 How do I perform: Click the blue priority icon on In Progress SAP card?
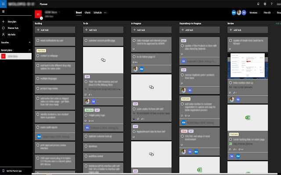[133, 119]
